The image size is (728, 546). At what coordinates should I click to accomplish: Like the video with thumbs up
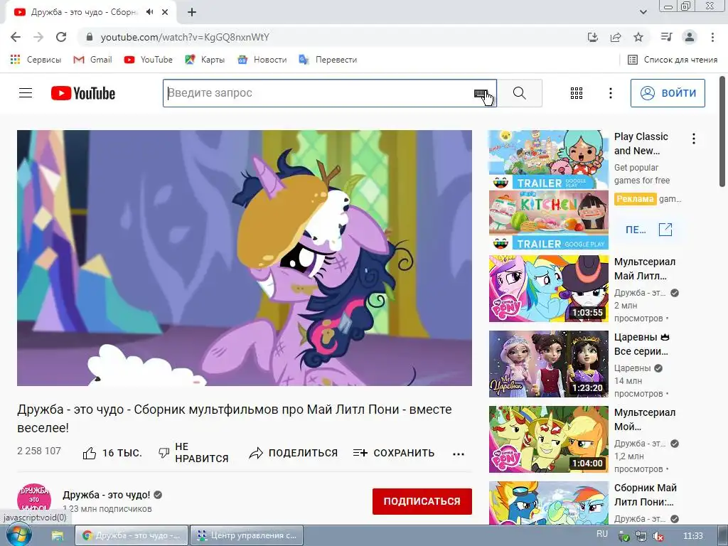pos(112,453)
